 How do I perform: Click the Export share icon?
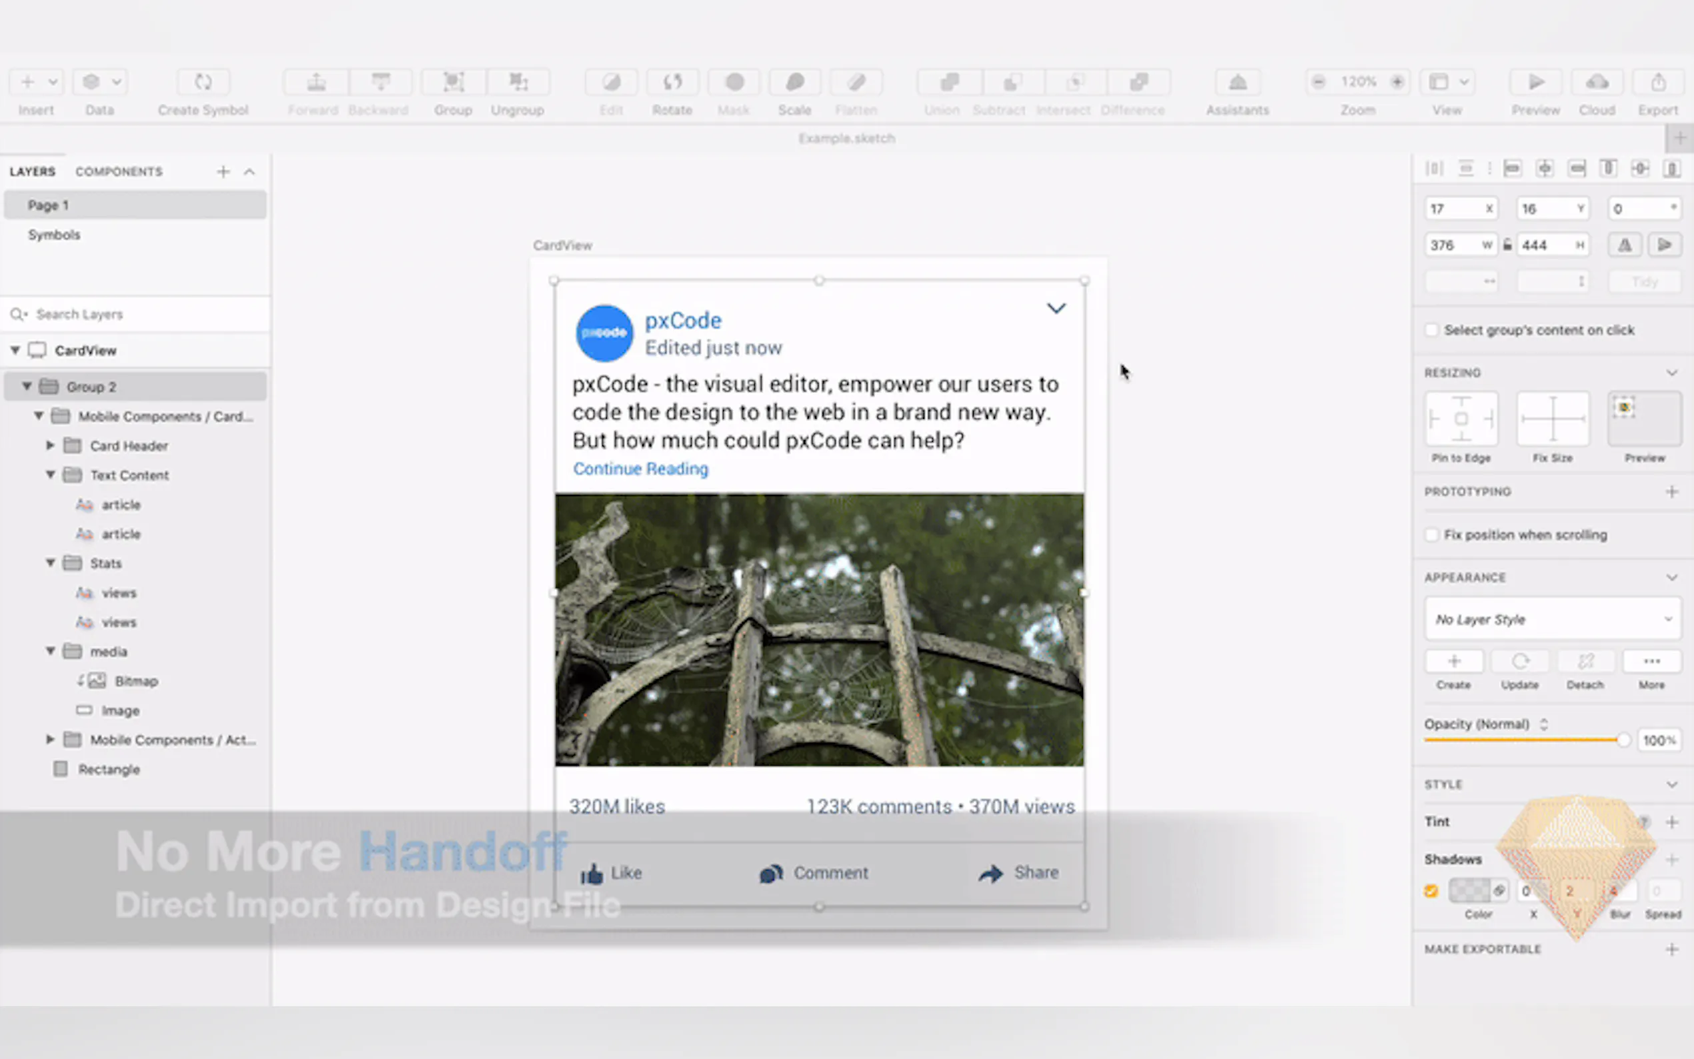[1657, 83]
